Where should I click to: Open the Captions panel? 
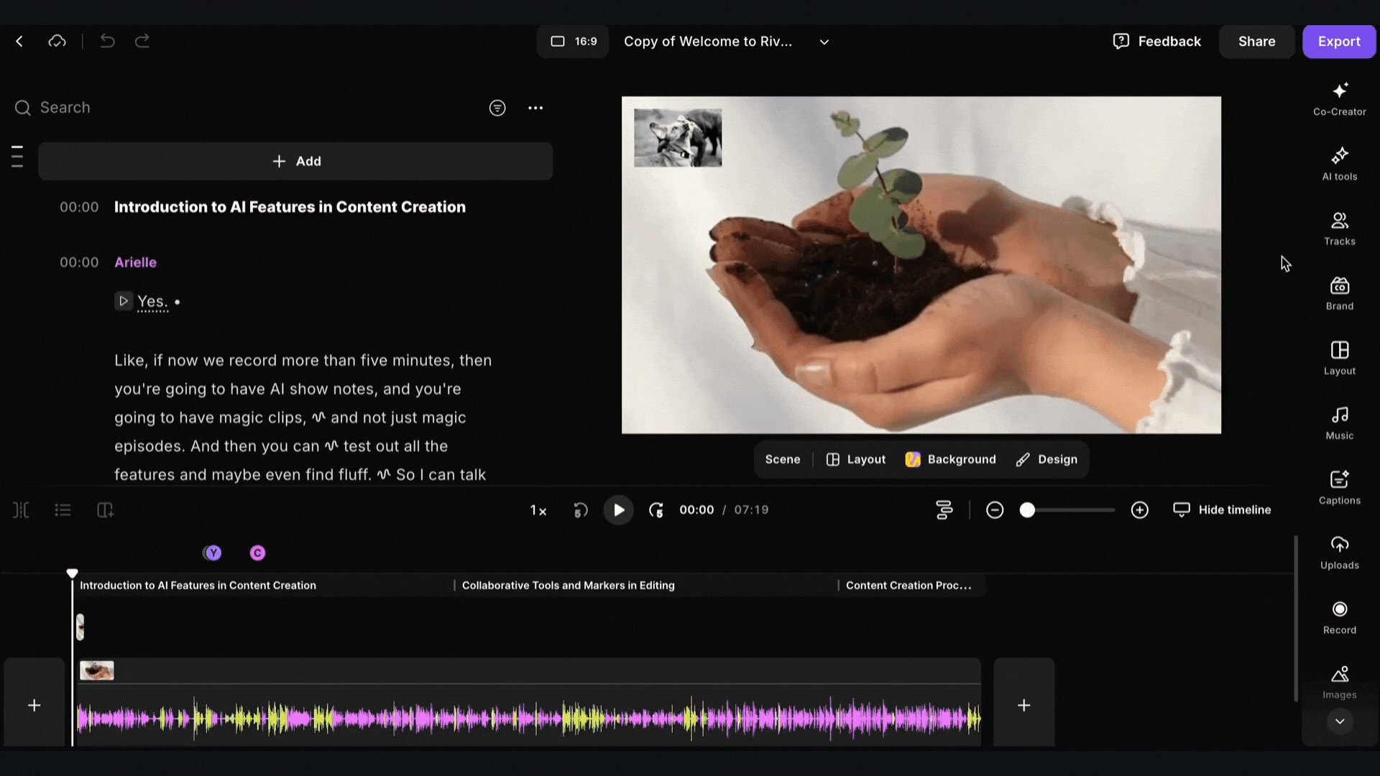[x=1339, y=487]
